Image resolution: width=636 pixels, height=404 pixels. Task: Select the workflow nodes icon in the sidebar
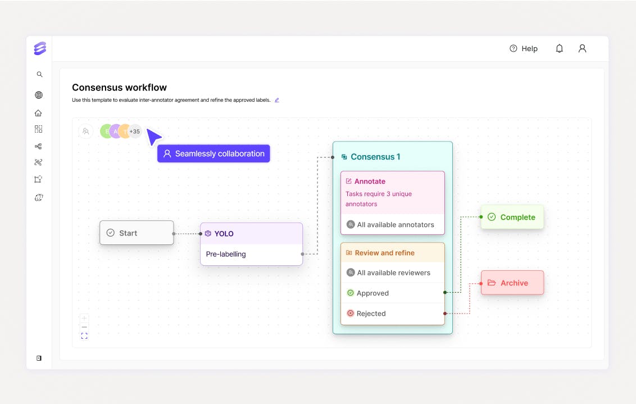tap(38, 146)
